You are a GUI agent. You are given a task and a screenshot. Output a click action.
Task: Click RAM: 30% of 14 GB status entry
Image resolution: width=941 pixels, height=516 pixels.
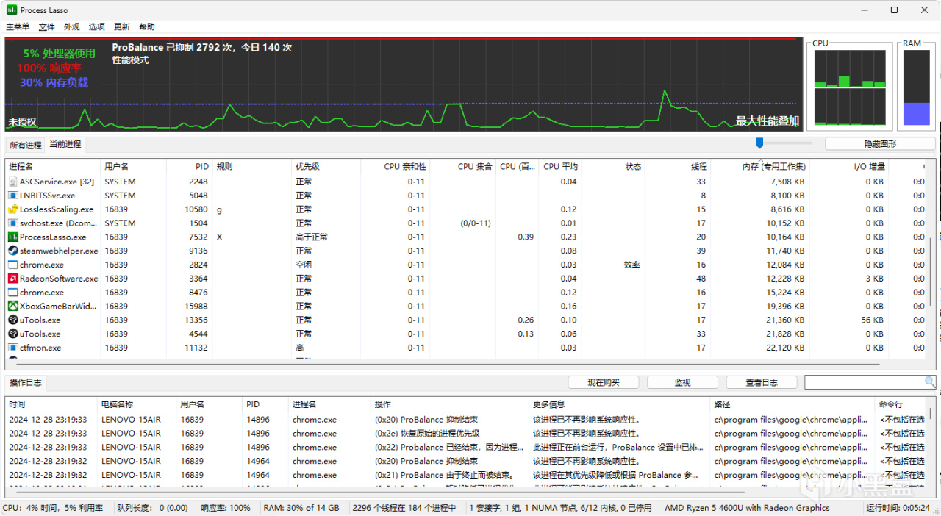(301, 508)
